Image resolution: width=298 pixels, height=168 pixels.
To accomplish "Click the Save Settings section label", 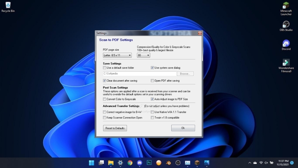I will tap(112, 63).
